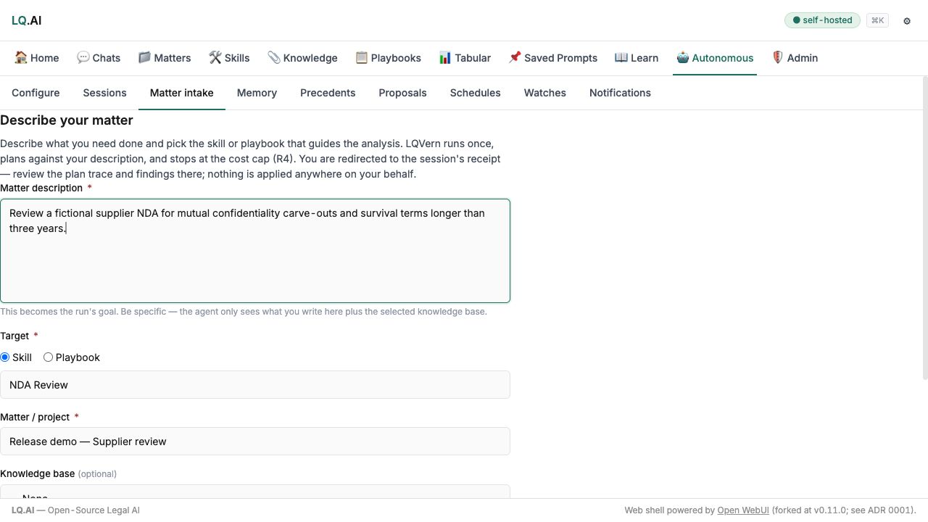Click the Learn open book icon
Screen dimensions: 928x522
tap(621, 58)
